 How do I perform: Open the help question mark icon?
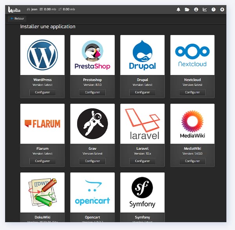click(x=213, y=9)
